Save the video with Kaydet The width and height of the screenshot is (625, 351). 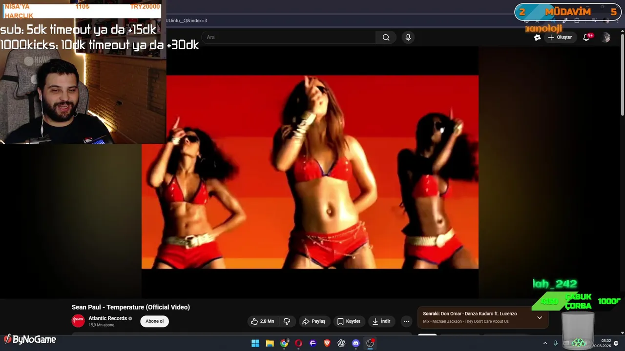pos(349,321)
